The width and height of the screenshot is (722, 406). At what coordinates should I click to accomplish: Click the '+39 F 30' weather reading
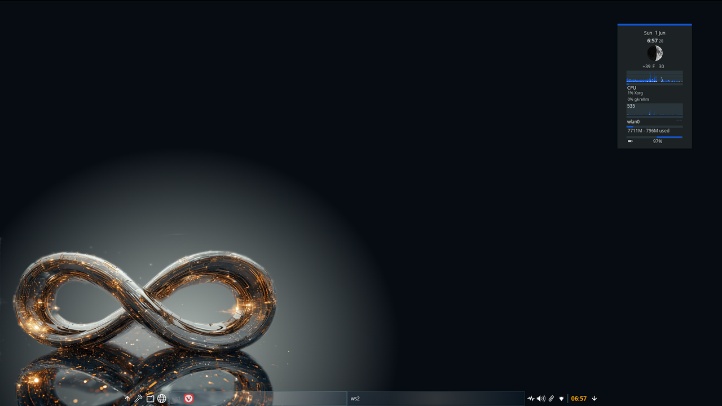[x=654, y=67]
